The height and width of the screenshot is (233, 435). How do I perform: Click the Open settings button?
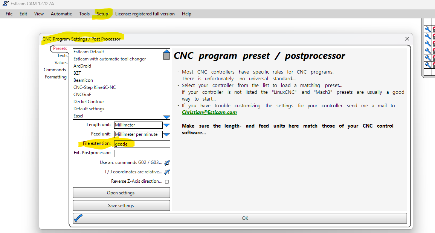(x=121, y=192)
